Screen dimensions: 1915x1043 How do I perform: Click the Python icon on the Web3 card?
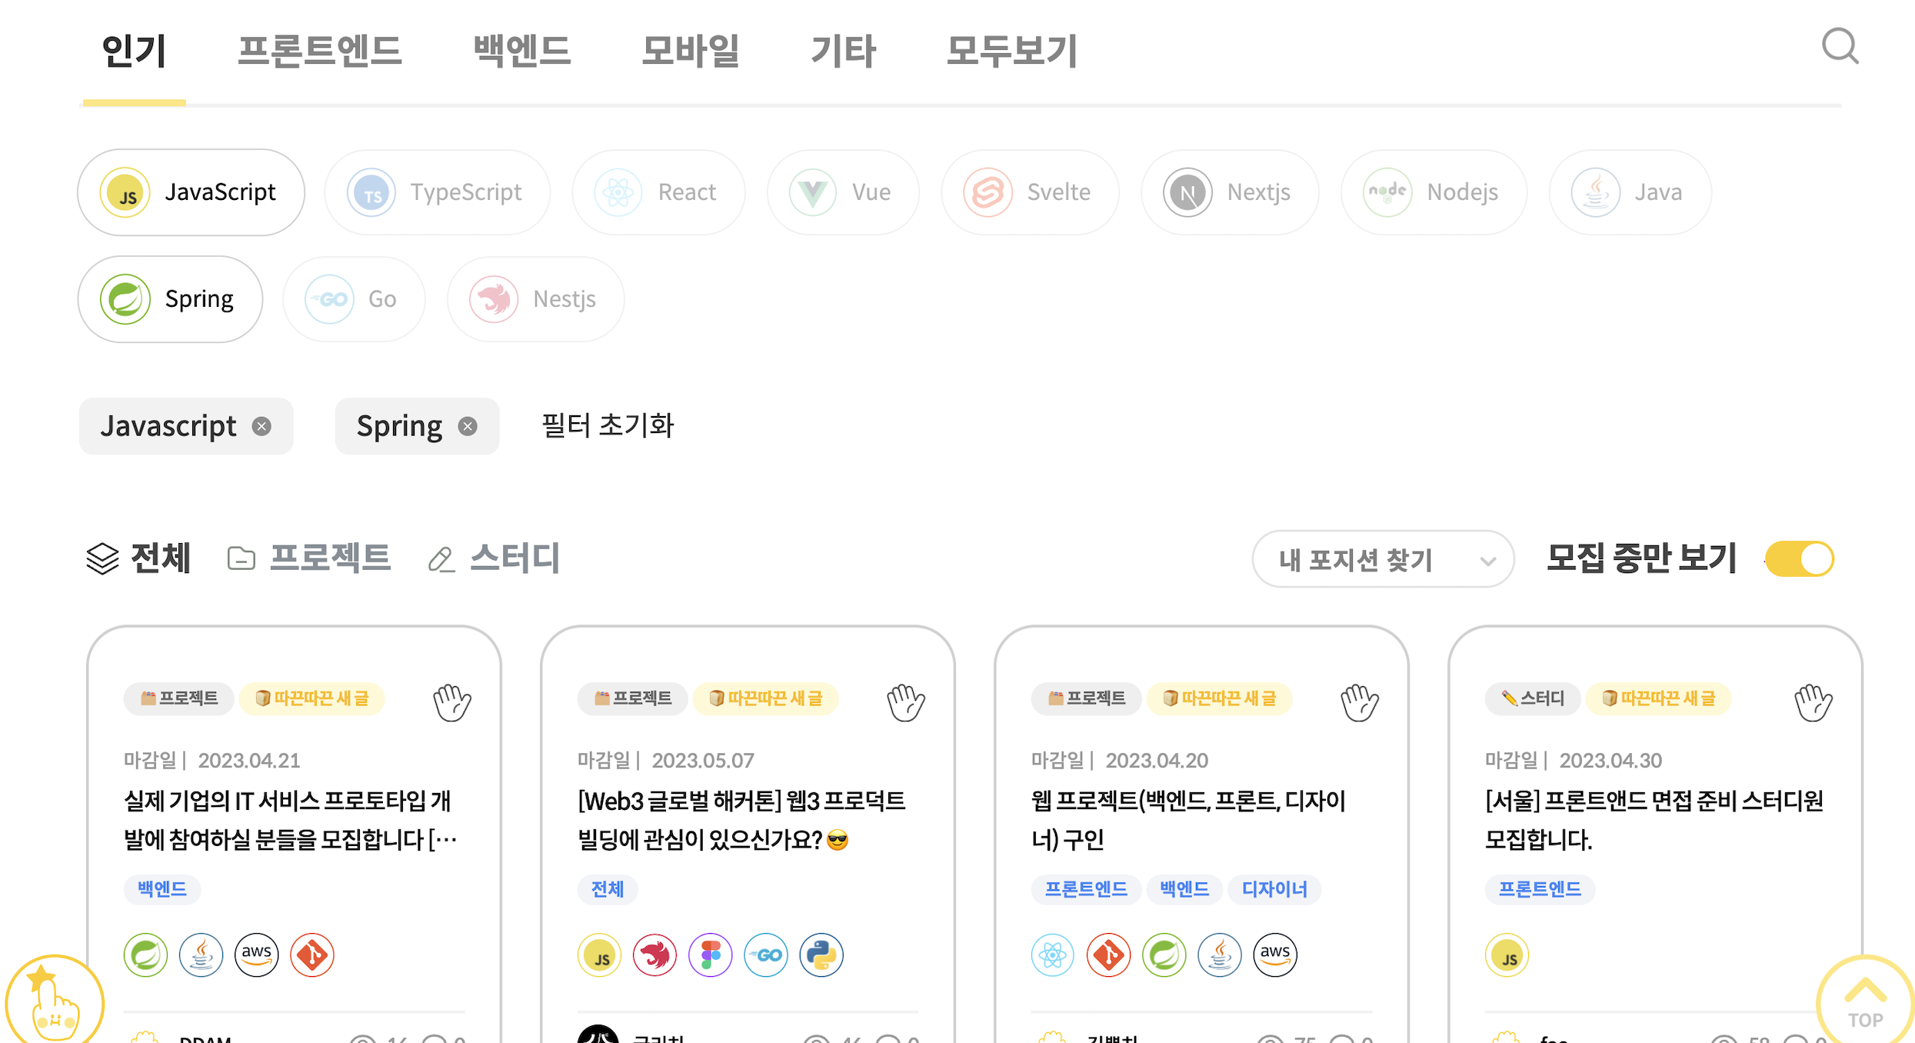tap(821, 955)
